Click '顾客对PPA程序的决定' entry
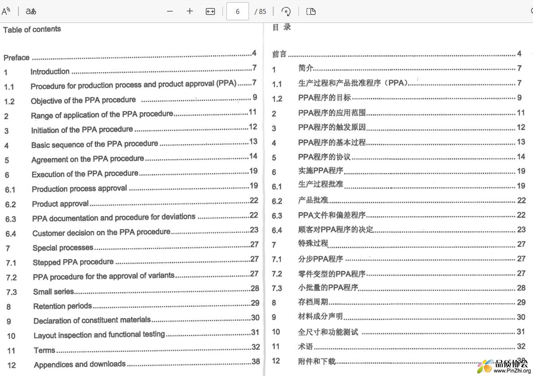 click(x=336, y=230)
